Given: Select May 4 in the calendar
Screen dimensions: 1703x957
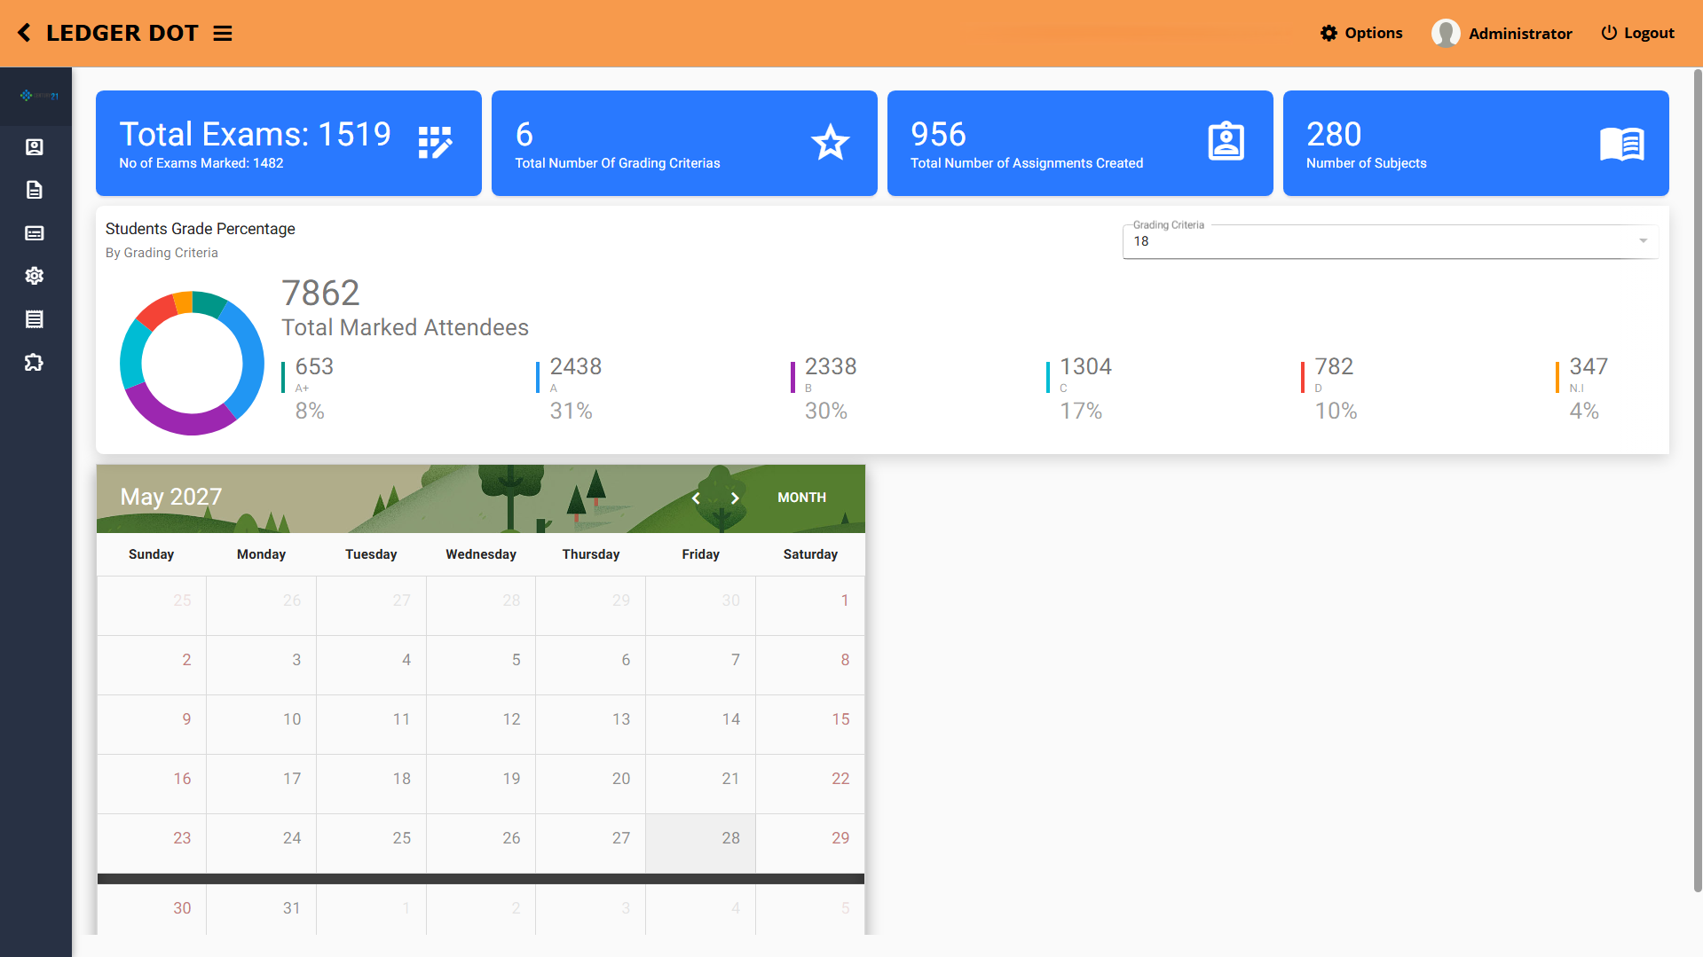Looking at the screenshot, I should pos(371,665).
